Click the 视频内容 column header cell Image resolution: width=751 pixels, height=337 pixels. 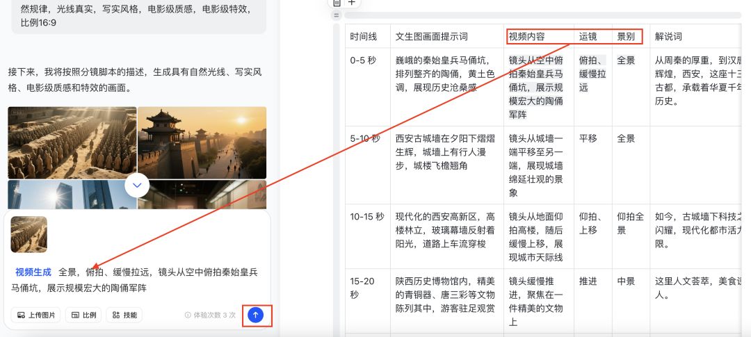539,36
